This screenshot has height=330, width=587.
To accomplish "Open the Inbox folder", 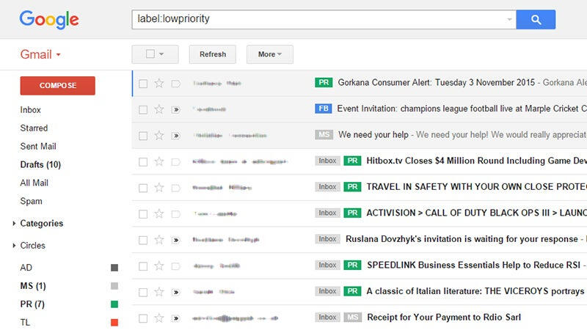I will [x=30, y=110].
